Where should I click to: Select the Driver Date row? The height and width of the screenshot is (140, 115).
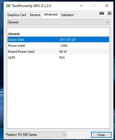tap(58, 40)
